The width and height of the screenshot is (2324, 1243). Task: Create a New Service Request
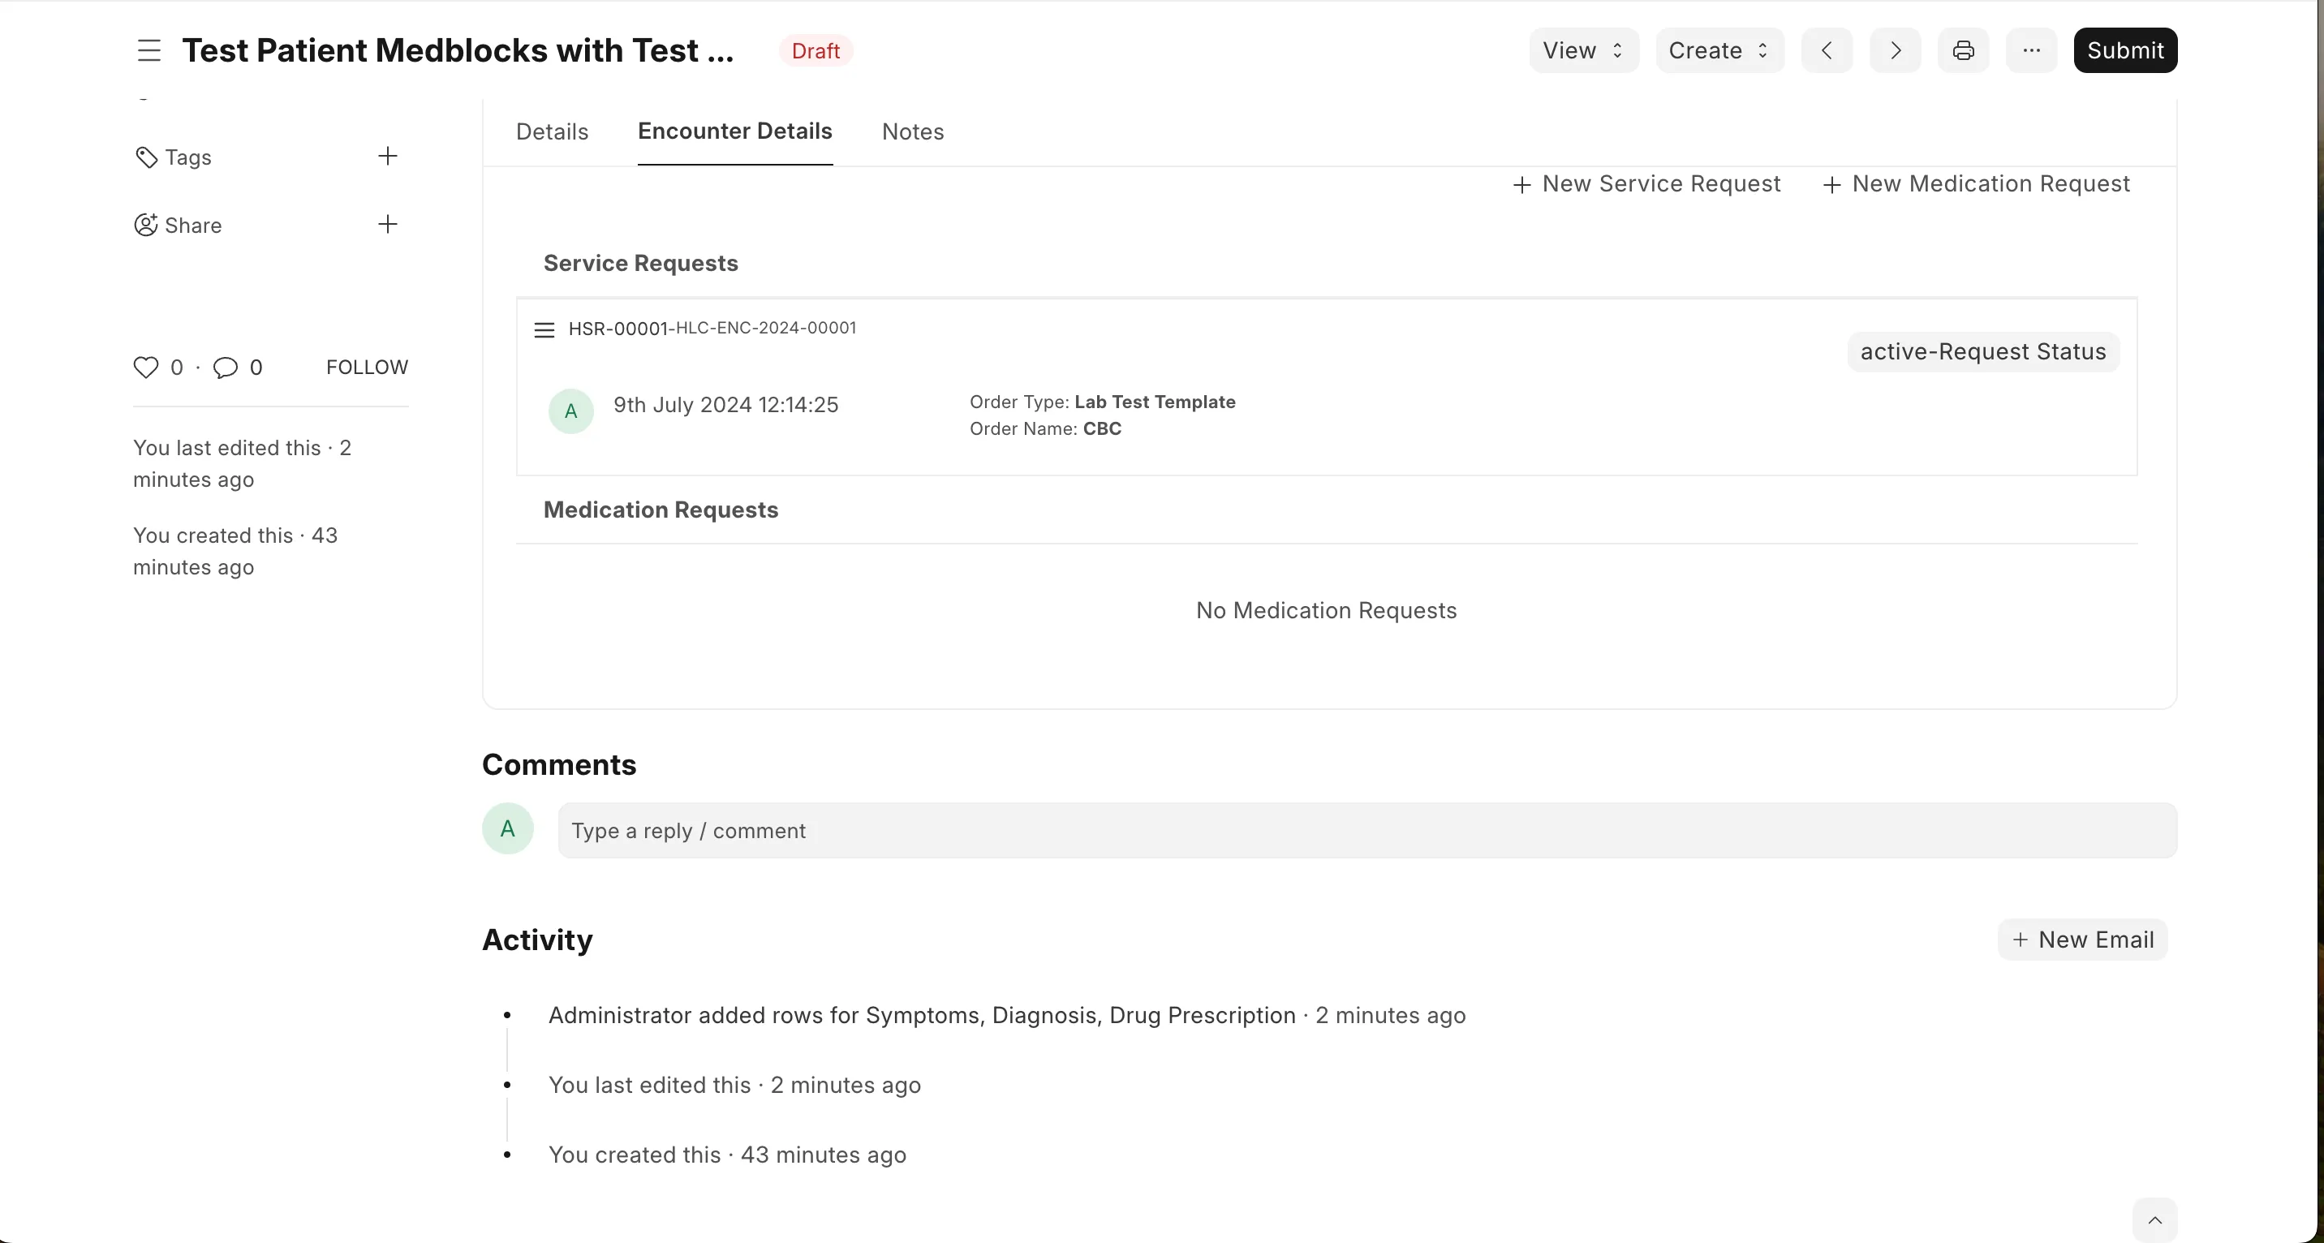pos(1646,184)
